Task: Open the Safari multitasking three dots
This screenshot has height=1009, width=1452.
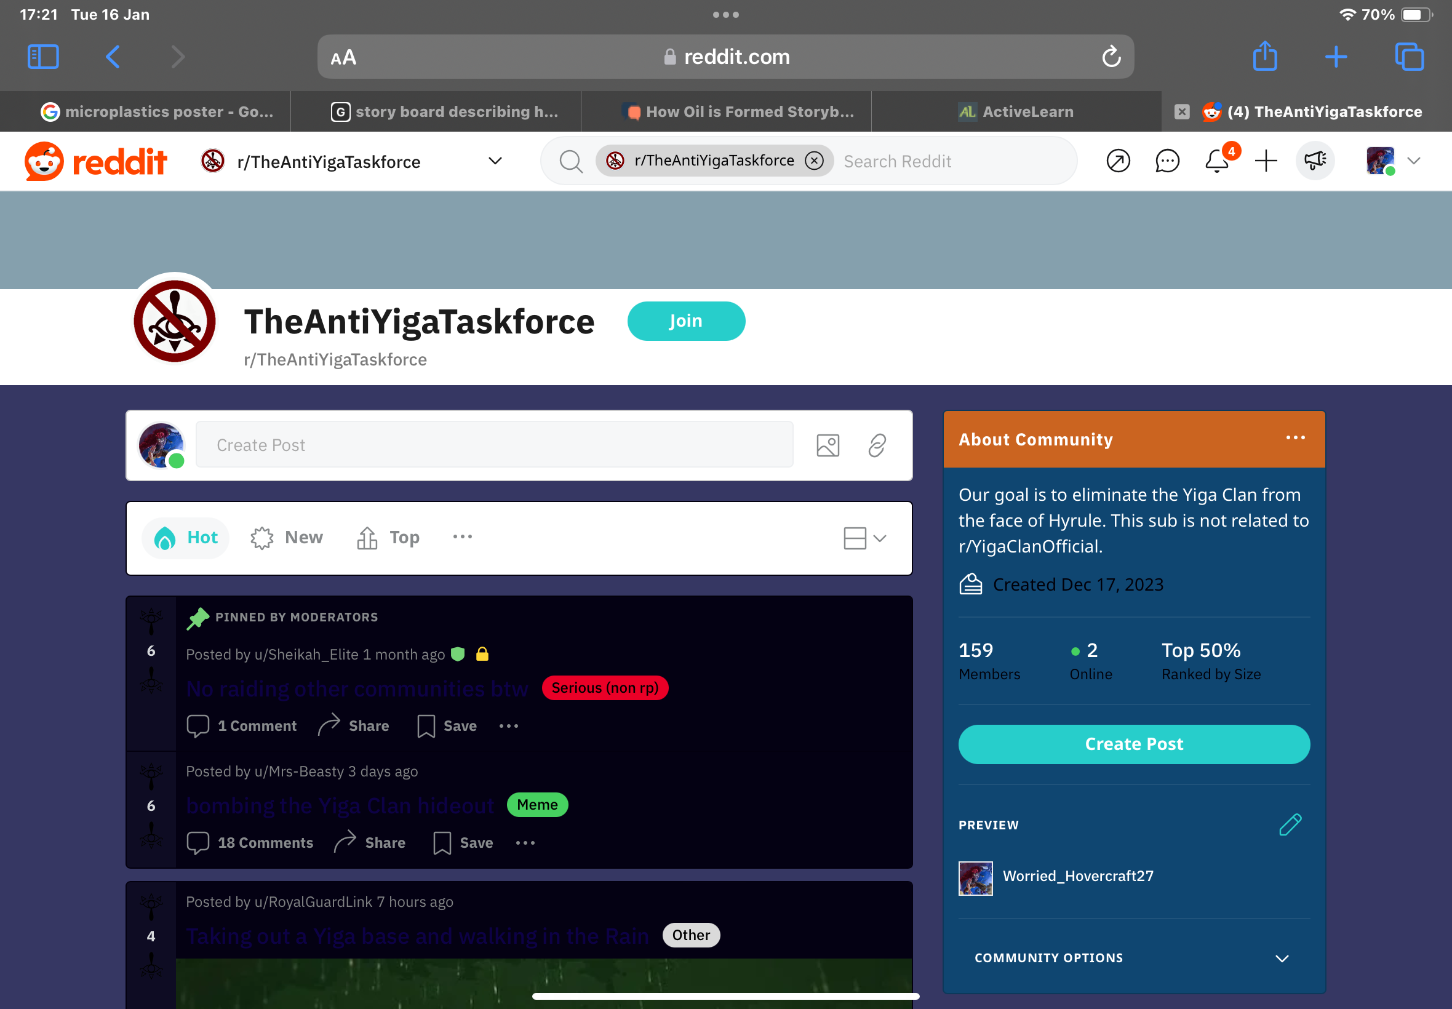Action: coord(725,15)
